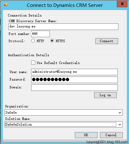
Task: Confirm with the OK button
Action: (x=86, y=135)
